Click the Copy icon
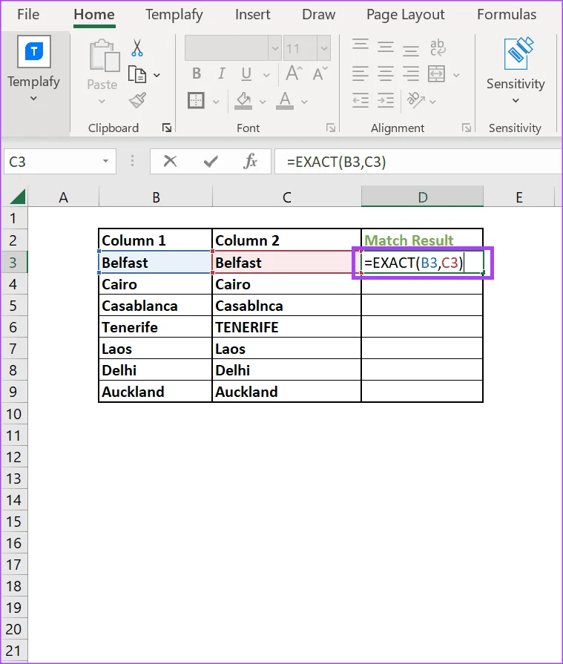 pyautogui.click(x=137, y=74)
